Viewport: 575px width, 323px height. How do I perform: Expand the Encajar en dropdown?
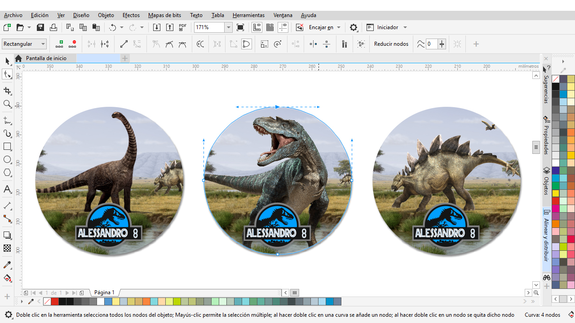pos(339,27)
